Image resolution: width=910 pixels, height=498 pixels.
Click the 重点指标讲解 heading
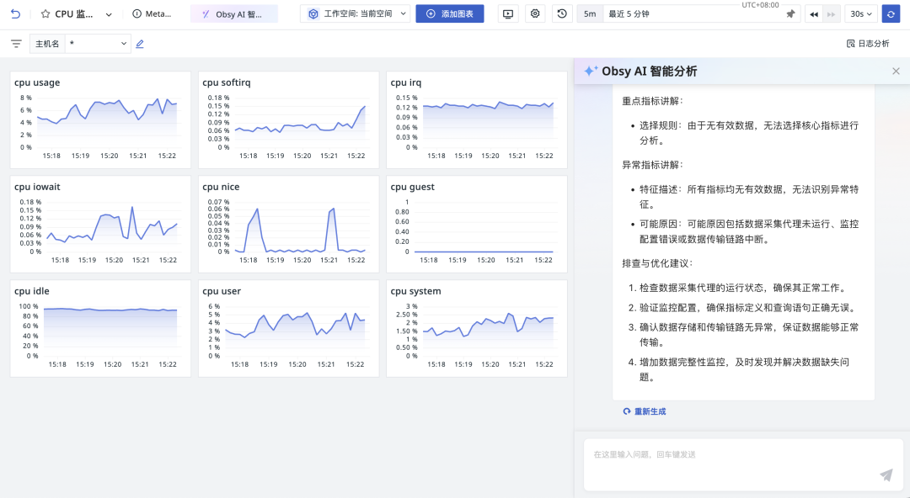point(653,101)
